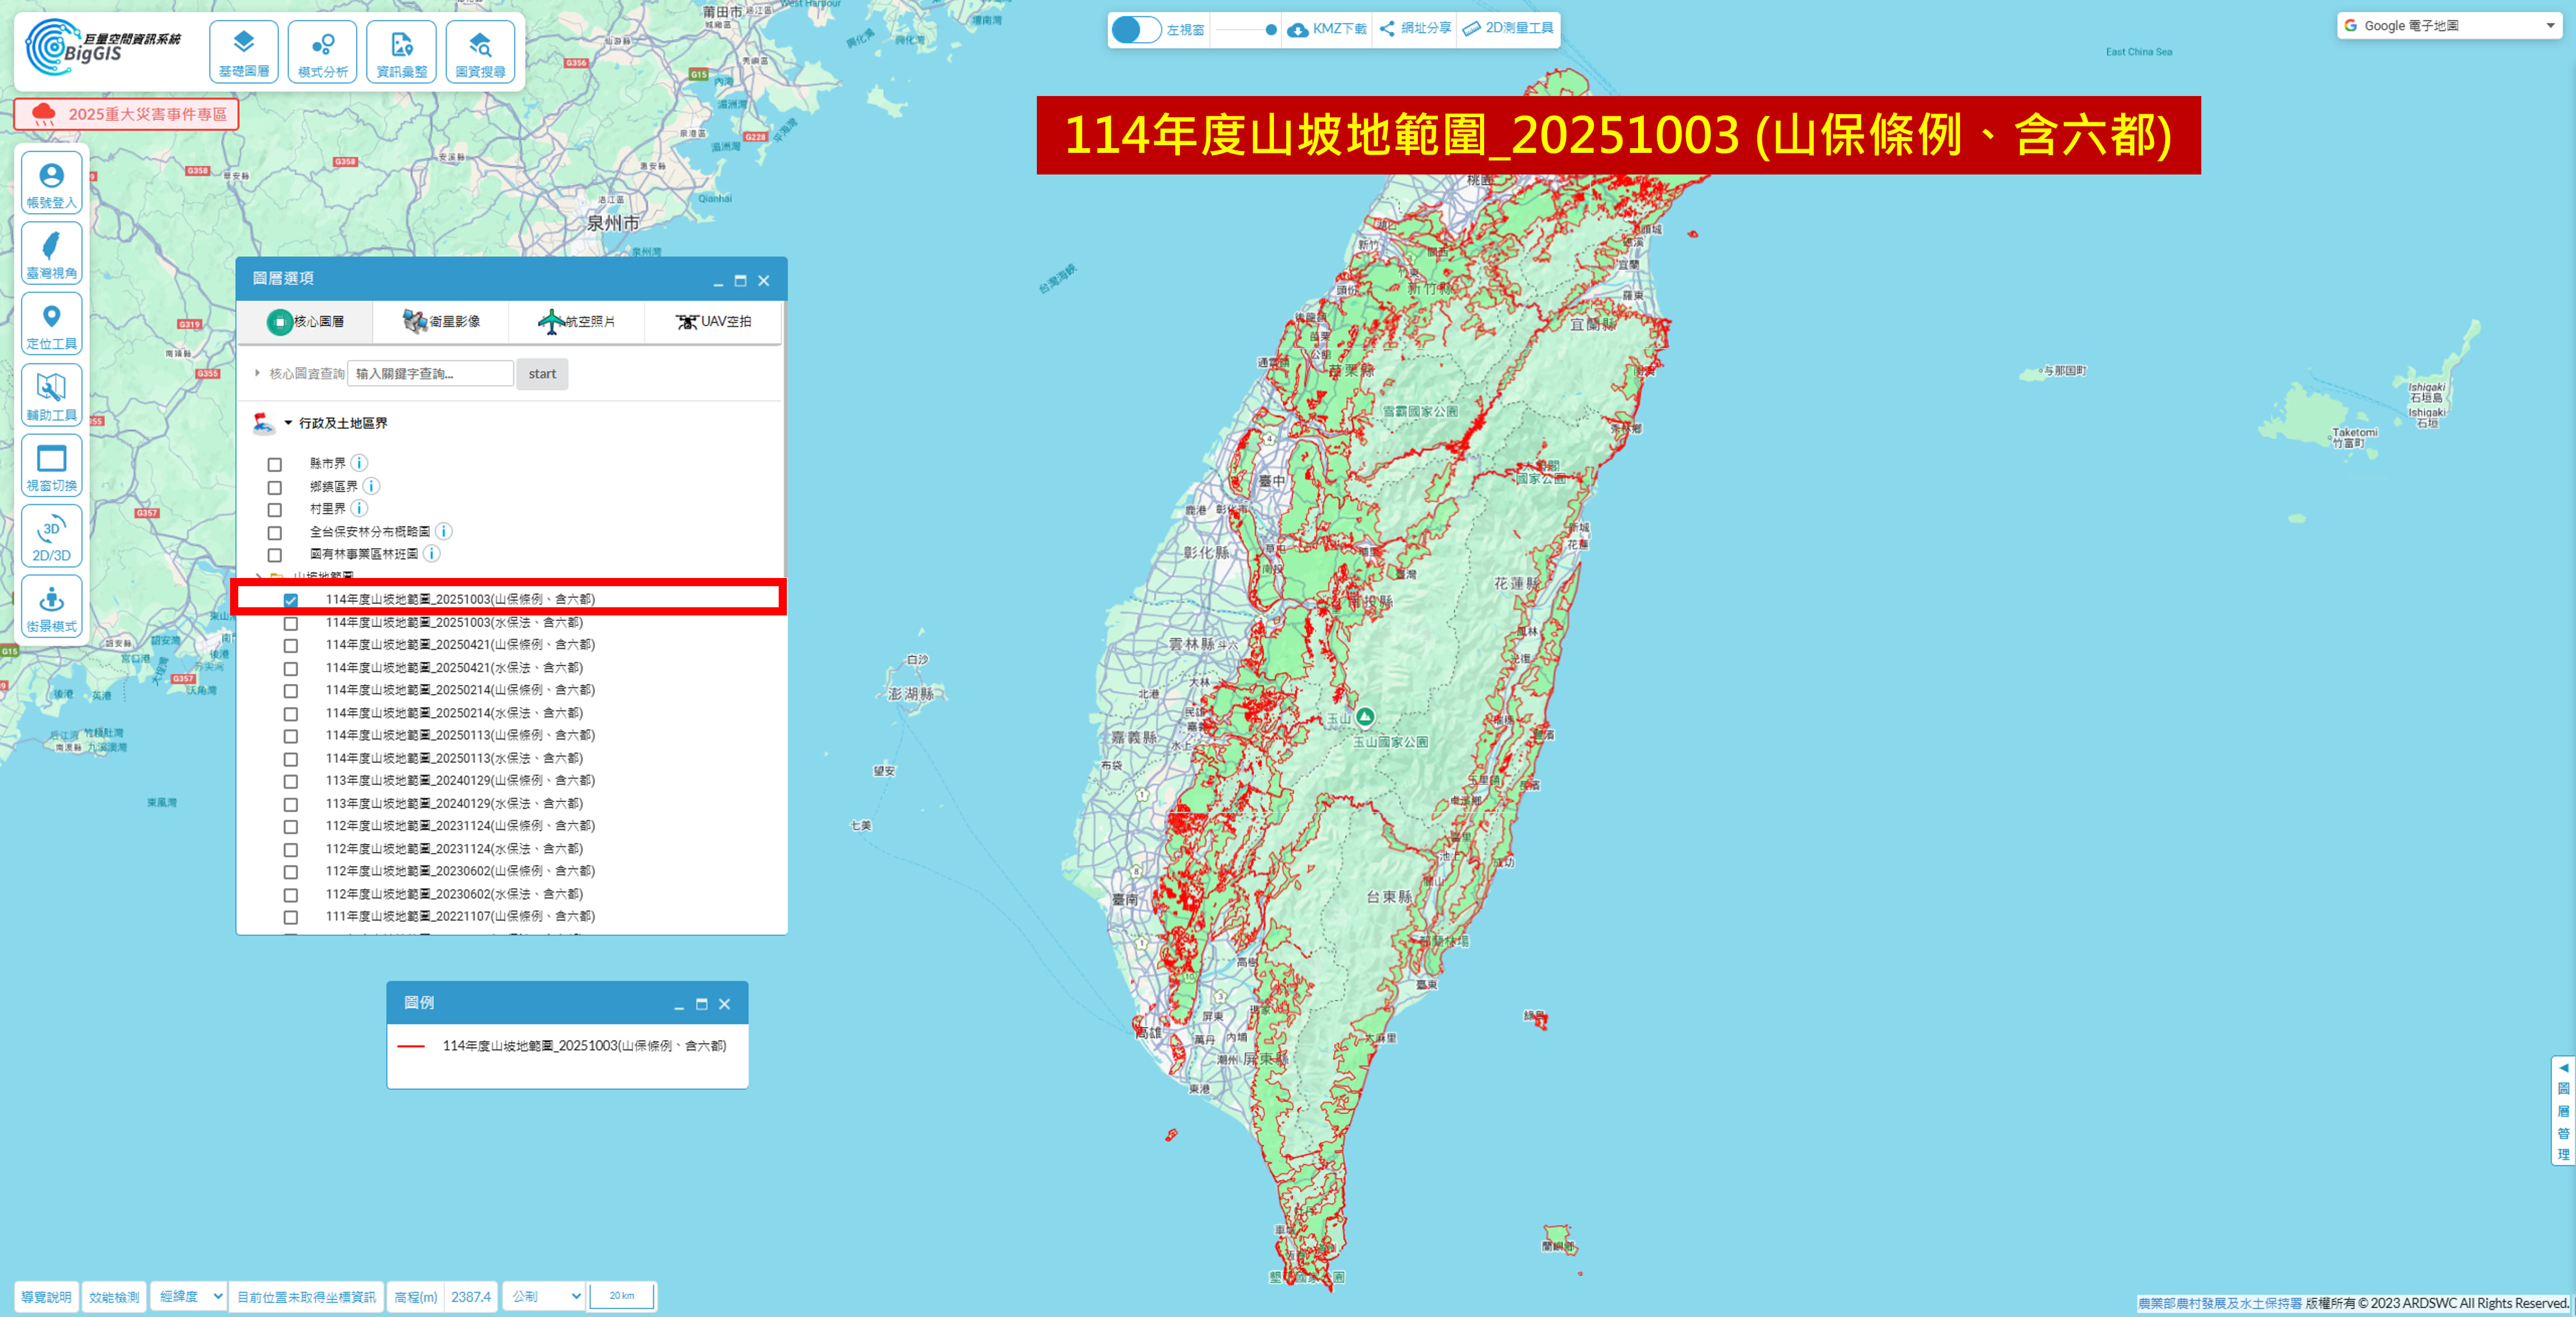Open the Google 電子地圖 basemap dropdown
The height and width of the screenshot is (1317, 2576).
(2448, 26)
